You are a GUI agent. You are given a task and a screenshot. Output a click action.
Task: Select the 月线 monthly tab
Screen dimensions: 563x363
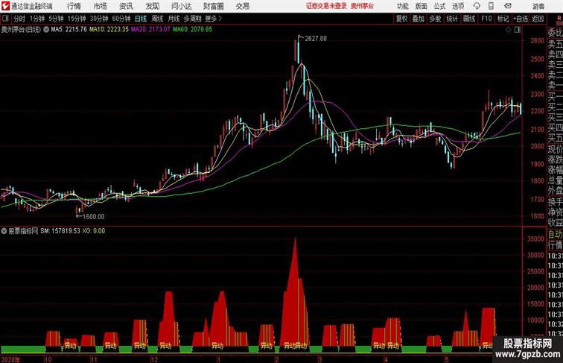click(174, 19)
